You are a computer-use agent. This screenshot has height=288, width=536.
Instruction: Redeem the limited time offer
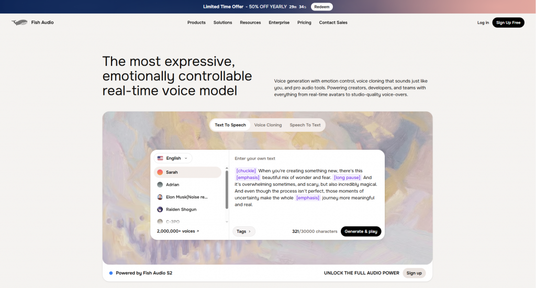[x=322, y=7]
